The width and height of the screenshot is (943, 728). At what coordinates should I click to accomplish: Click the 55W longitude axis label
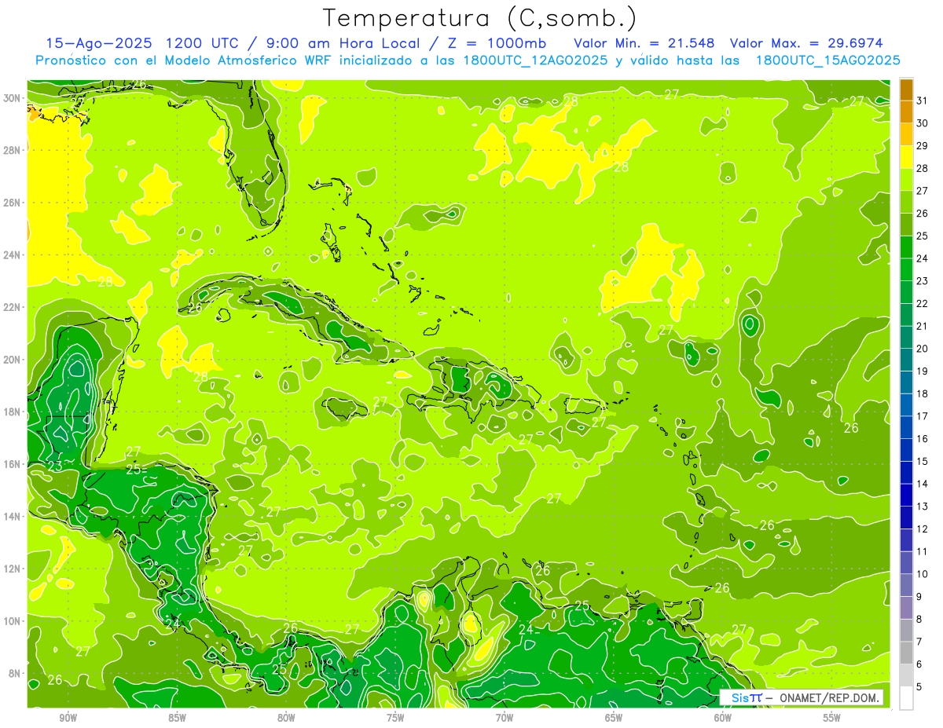832,718
